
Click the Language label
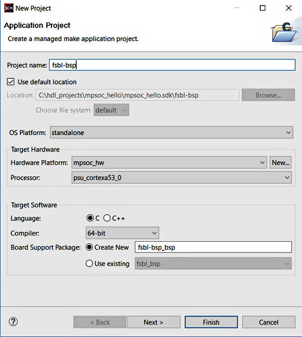(x=25, y=218)
